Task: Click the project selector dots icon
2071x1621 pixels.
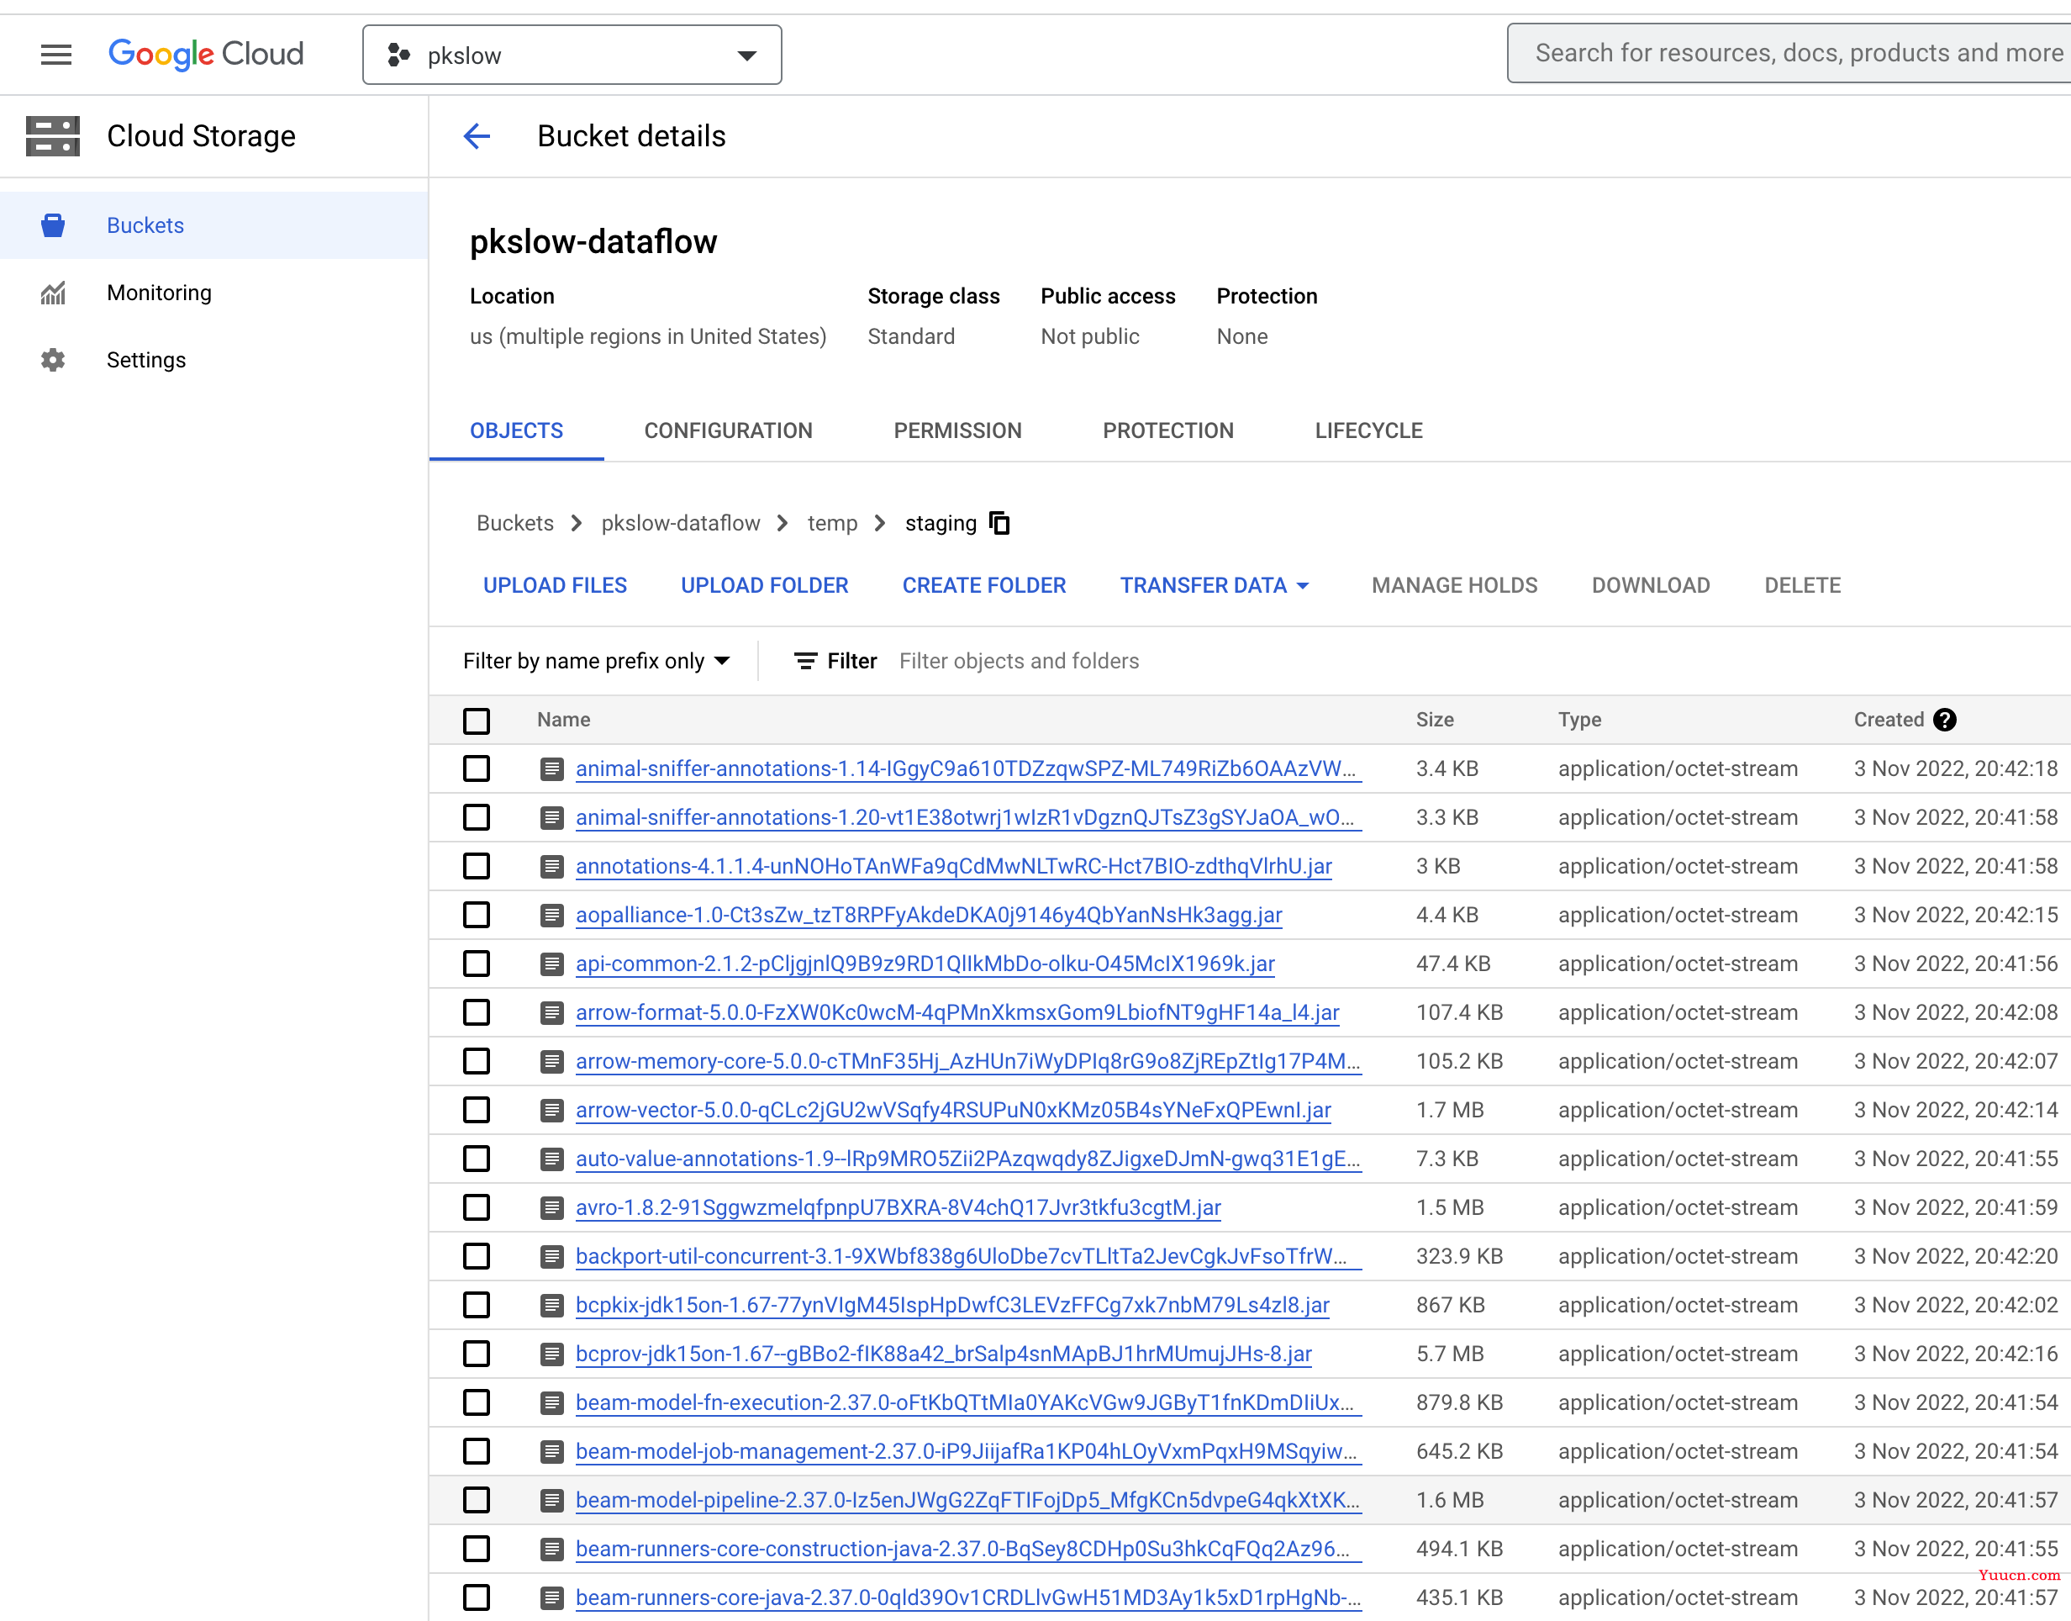Action: [x=398, y=55]
